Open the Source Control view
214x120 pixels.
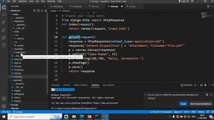(x=4, y=22)
